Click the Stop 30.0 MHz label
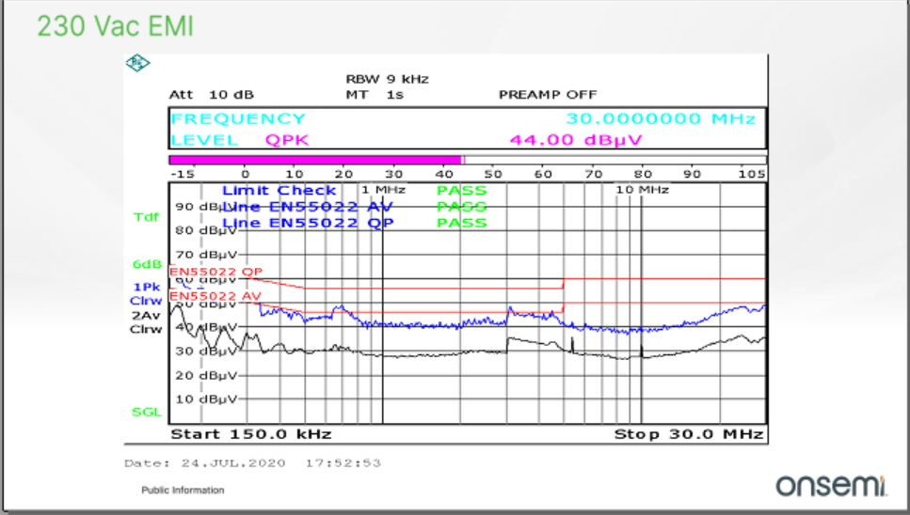Screen dimensions: 910x515 point(687,434)
